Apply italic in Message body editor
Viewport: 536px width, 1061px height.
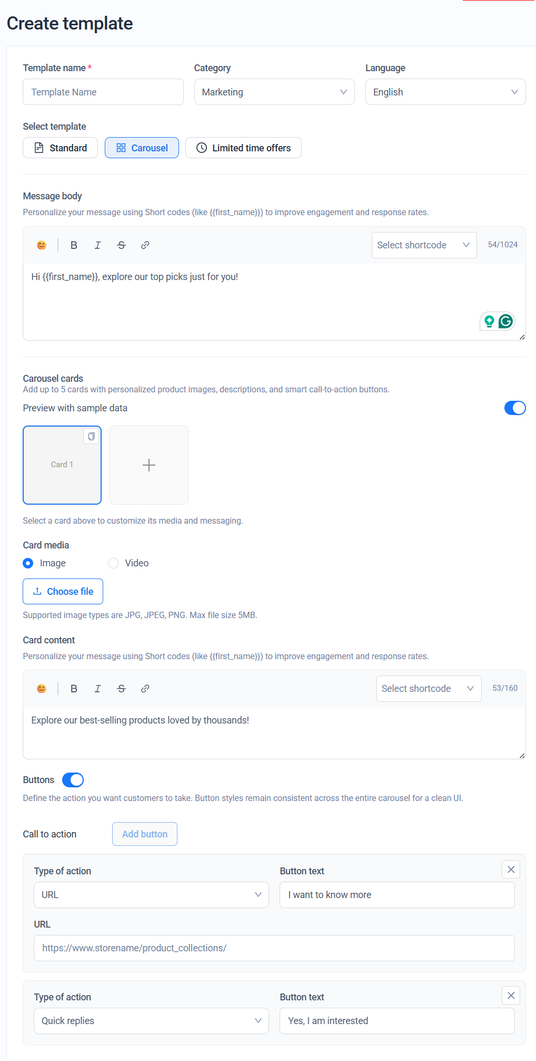(97, 245)
